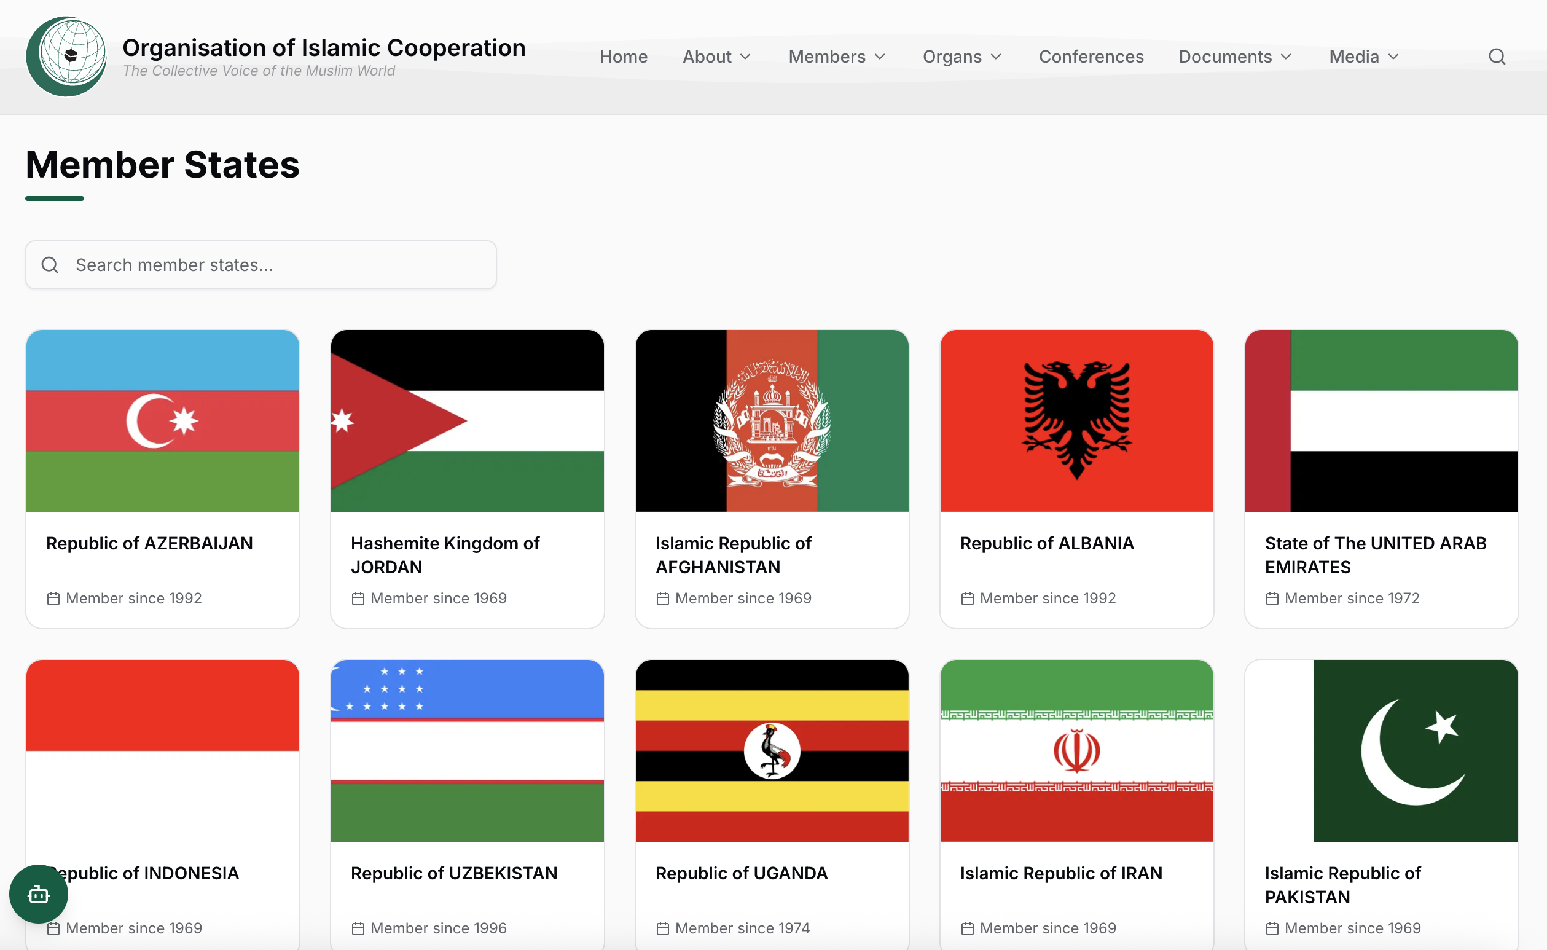Image resolution: width=1547 pixels, height=950 pixels.
Task: Open State of The UNITED ARAB EMIRATES link
Action: pyautogui.click(x=1376, y=555)
